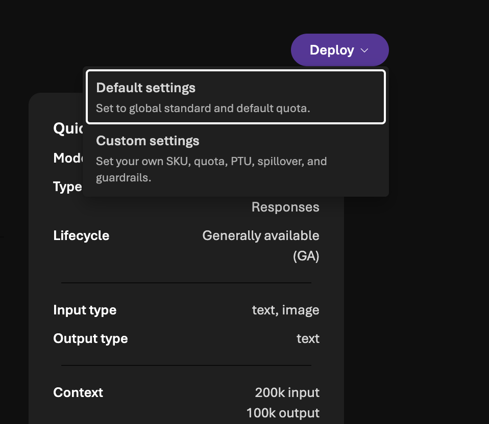Click the partially hidden Quick heading
Screen dimensions: 489x424
click(x=68, y=128)
